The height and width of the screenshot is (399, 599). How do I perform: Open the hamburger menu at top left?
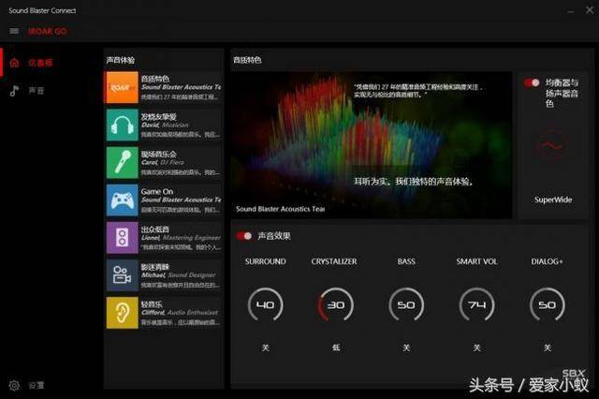(13, 31)
